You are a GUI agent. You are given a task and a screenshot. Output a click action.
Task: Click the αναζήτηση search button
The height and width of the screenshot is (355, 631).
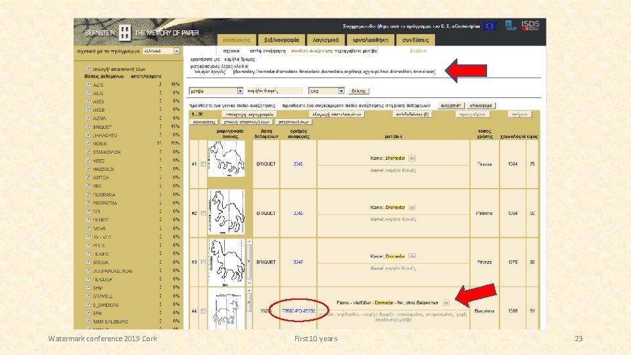coord(450,105)
